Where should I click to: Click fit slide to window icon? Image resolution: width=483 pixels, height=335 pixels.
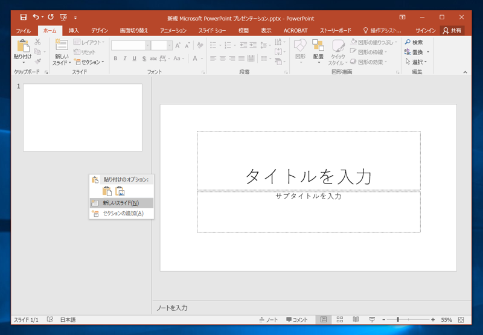461,319
